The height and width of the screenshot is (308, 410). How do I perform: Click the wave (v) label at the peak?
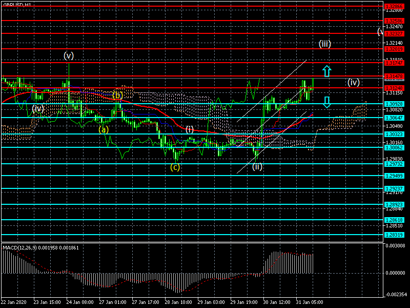coord(69,55)
